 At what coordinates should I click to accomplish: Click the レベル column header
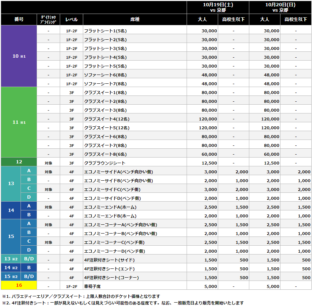pos(71,19)
